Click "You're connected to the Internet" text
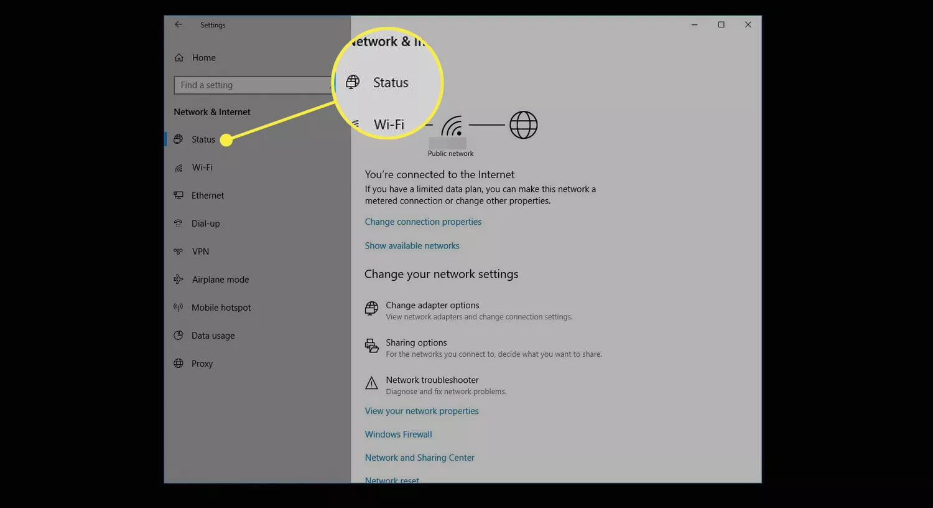The height and width of the screenshot is (508, 933). click(440, 175)
